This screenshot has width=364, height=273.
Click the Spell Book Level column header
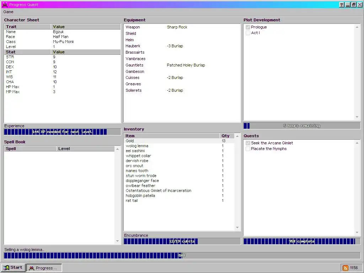[x=85, y=149]
